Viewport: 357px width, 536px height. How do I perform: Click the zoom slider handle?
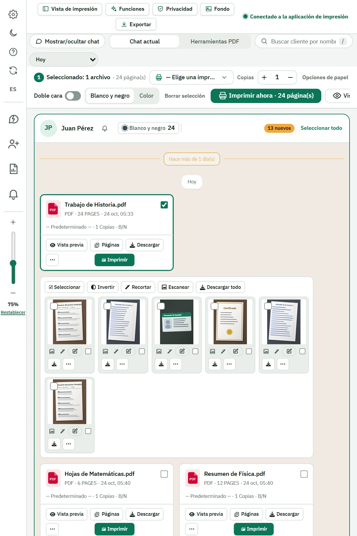pos(13,263)
